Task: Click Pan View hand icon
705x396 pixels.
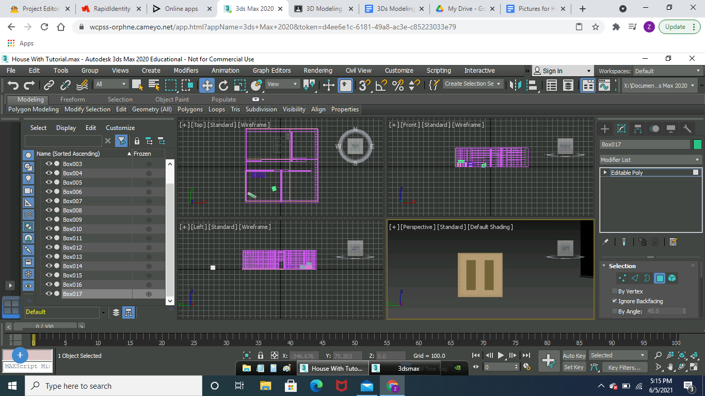Action: coord(670,367)
